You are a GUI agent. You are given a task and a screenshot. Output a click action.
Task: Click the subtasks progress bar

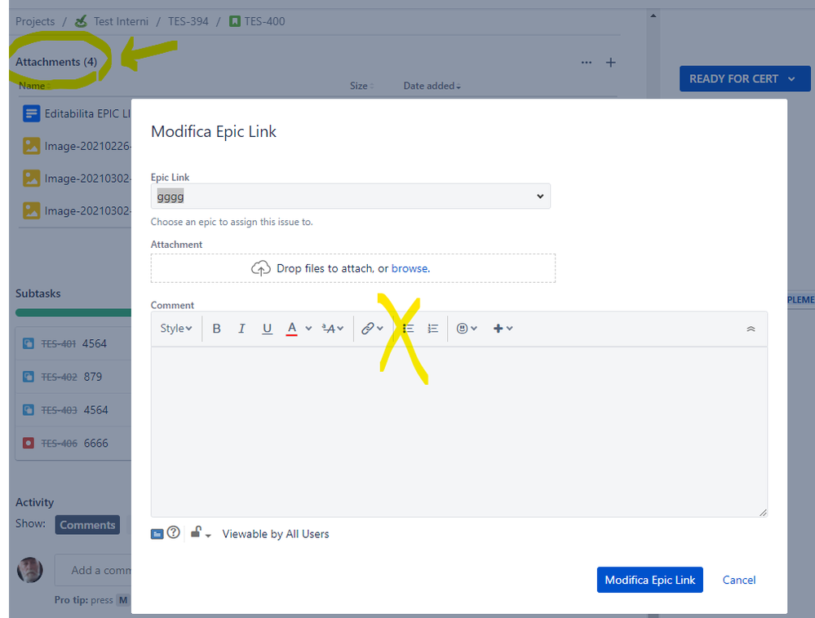[x=73, y=312]
